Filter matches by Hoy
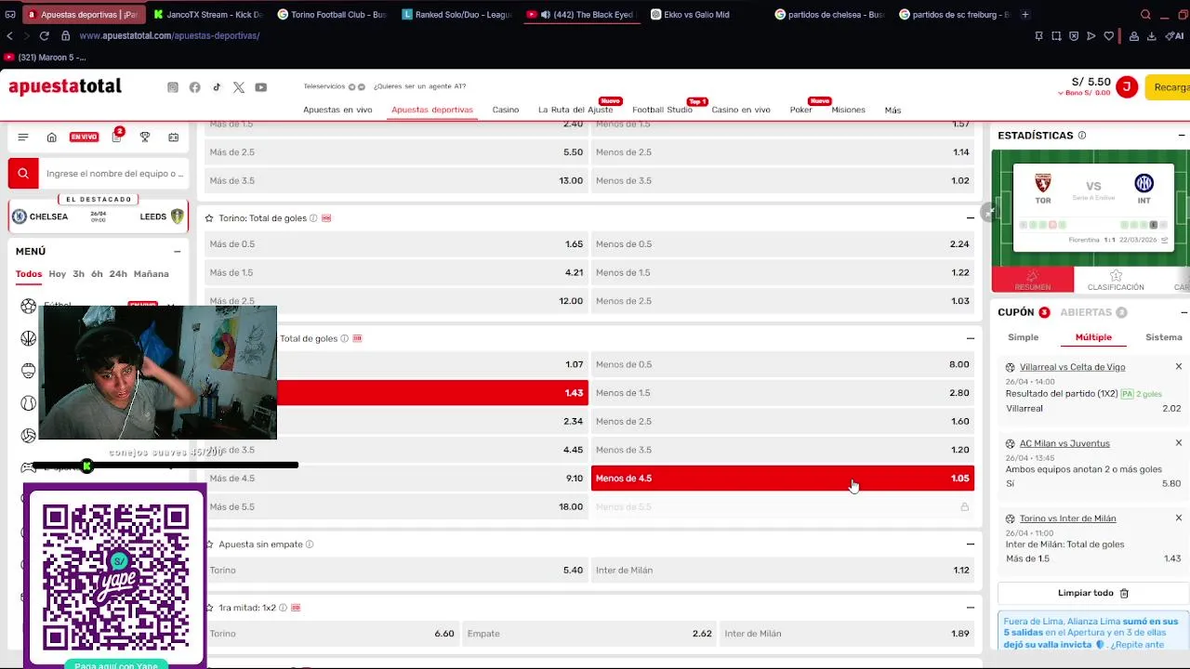This screenshot has height=669, width=1190. click(x=58, y=274)
